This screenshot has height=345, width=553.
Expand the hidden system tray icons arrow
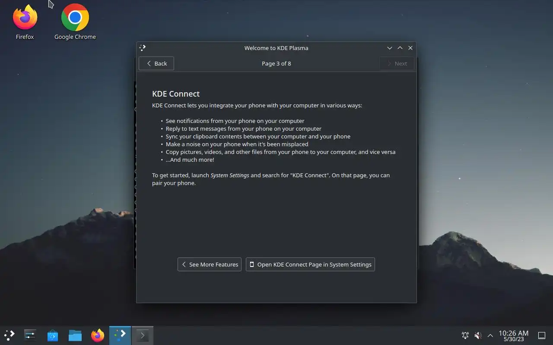click(490, 335)
